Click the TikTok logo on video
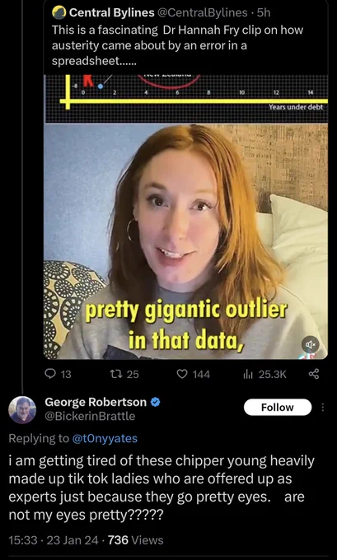The height and width of the screenshot is (560, 337). tap(310, 356)
